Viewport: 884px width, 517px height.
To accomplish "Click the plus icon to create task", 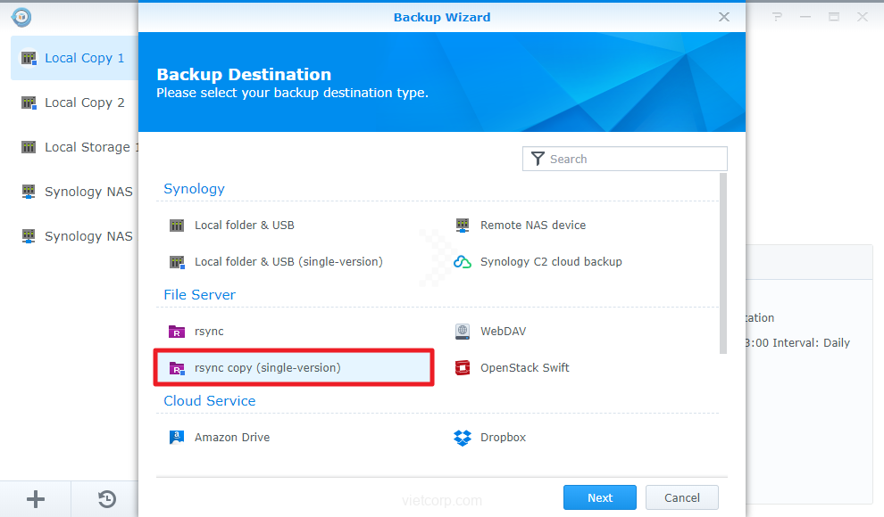I will click(x=36, y=499).
